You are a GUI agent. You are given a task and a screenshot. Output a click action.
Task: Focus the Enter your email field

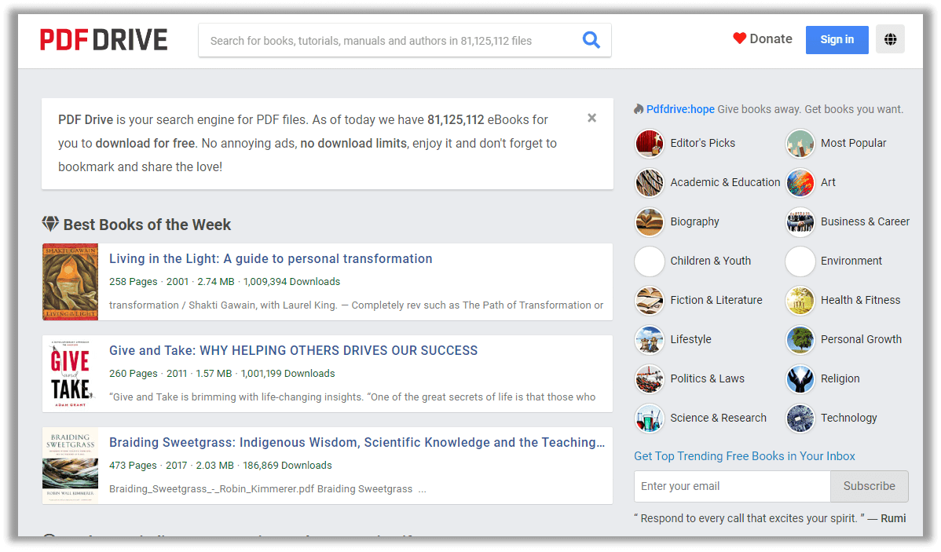click(x=732, y=486)
